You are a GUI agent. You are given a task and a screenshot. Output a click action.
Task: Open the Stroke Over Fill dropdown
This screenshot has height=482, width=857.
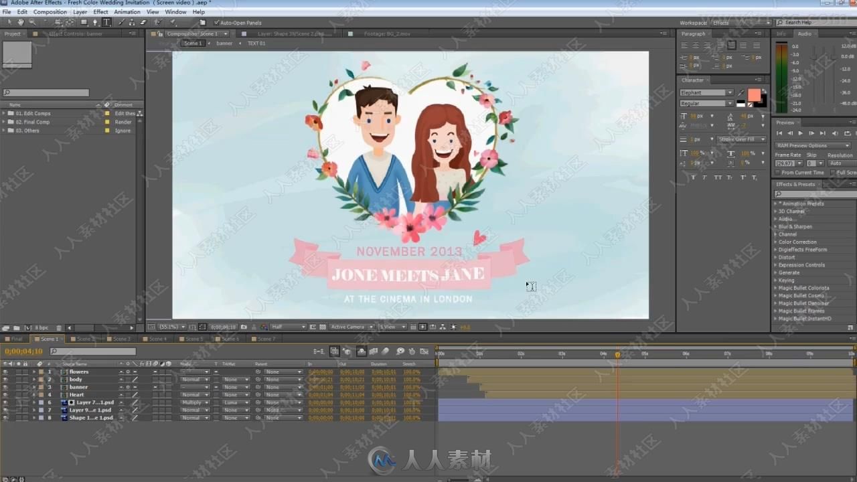click(741, 139)
